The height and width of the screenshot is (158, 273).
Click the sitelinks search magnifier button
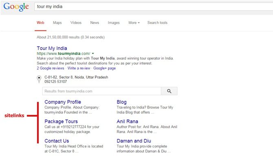point(169,91)
